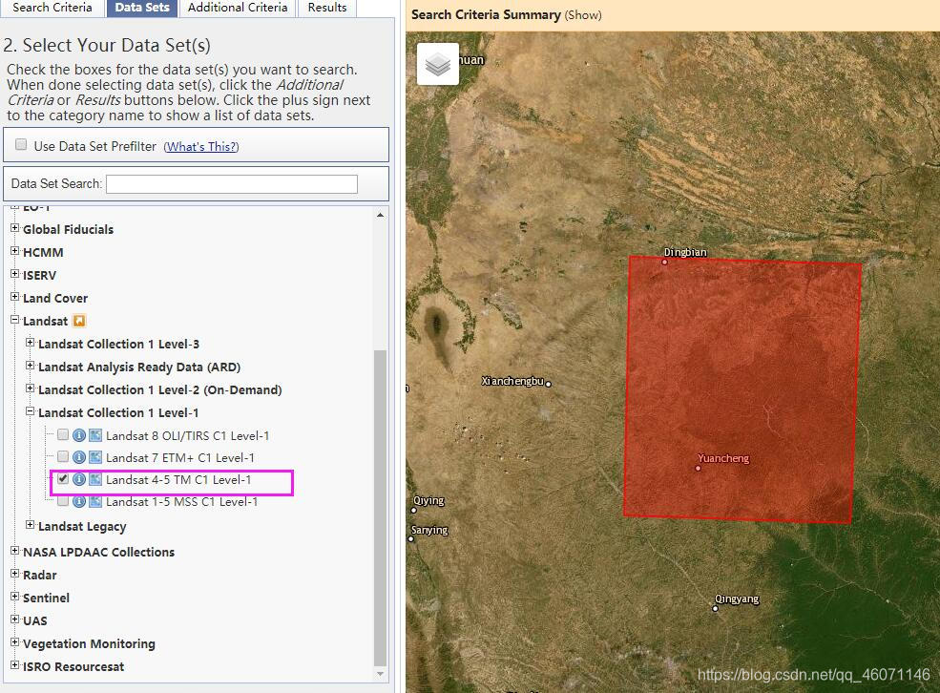This screenshot has height=693, width=940.
Task: Show the Search Criteria Summary
Action: click(583, 15)
